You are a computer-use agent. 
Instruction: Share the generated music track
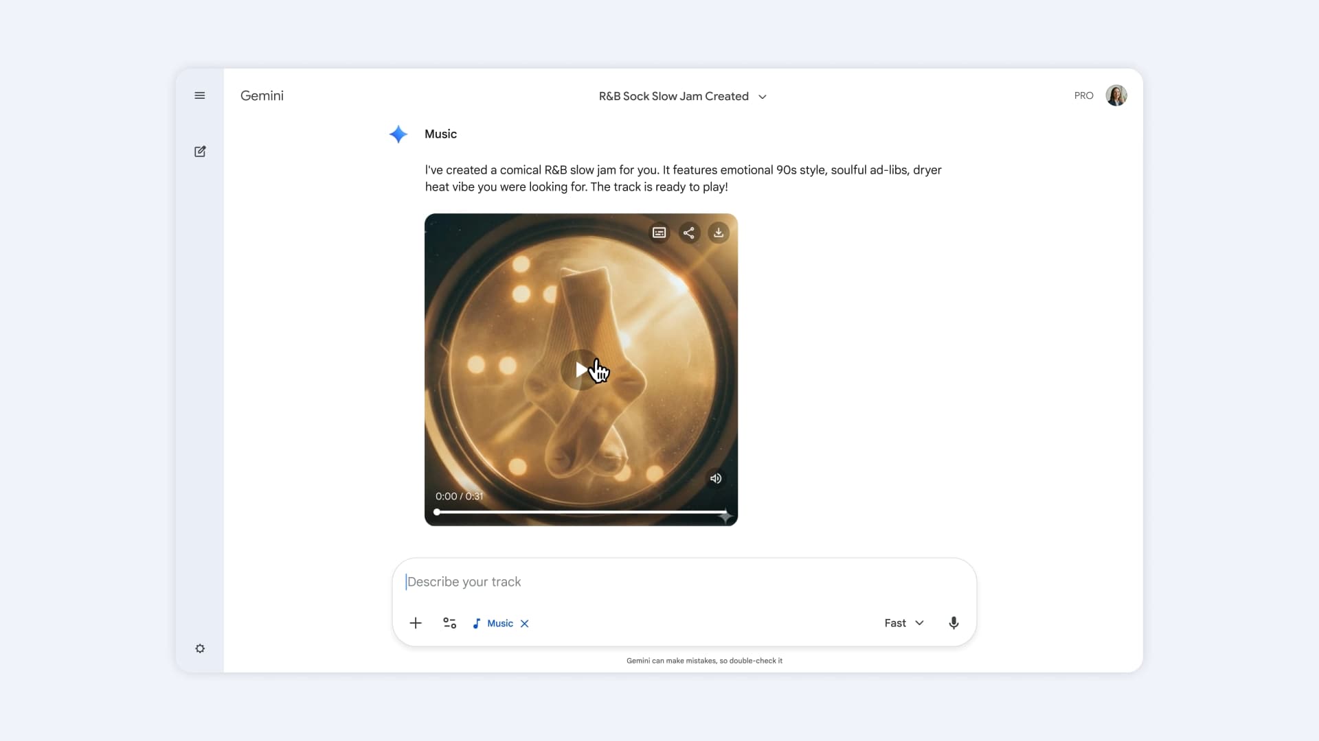pos(688,233)
